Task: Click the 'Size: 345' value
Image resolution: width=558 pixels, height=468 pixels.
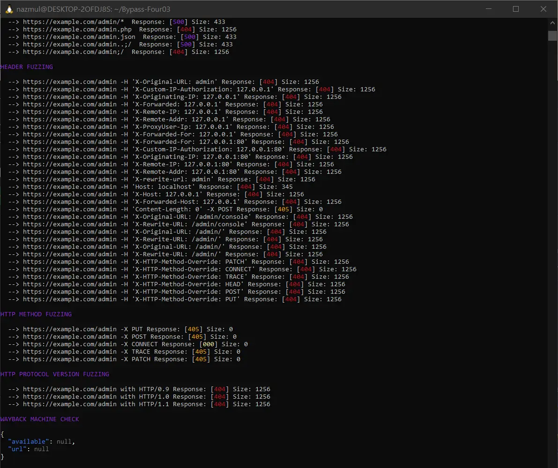Action: coord(276,187)
